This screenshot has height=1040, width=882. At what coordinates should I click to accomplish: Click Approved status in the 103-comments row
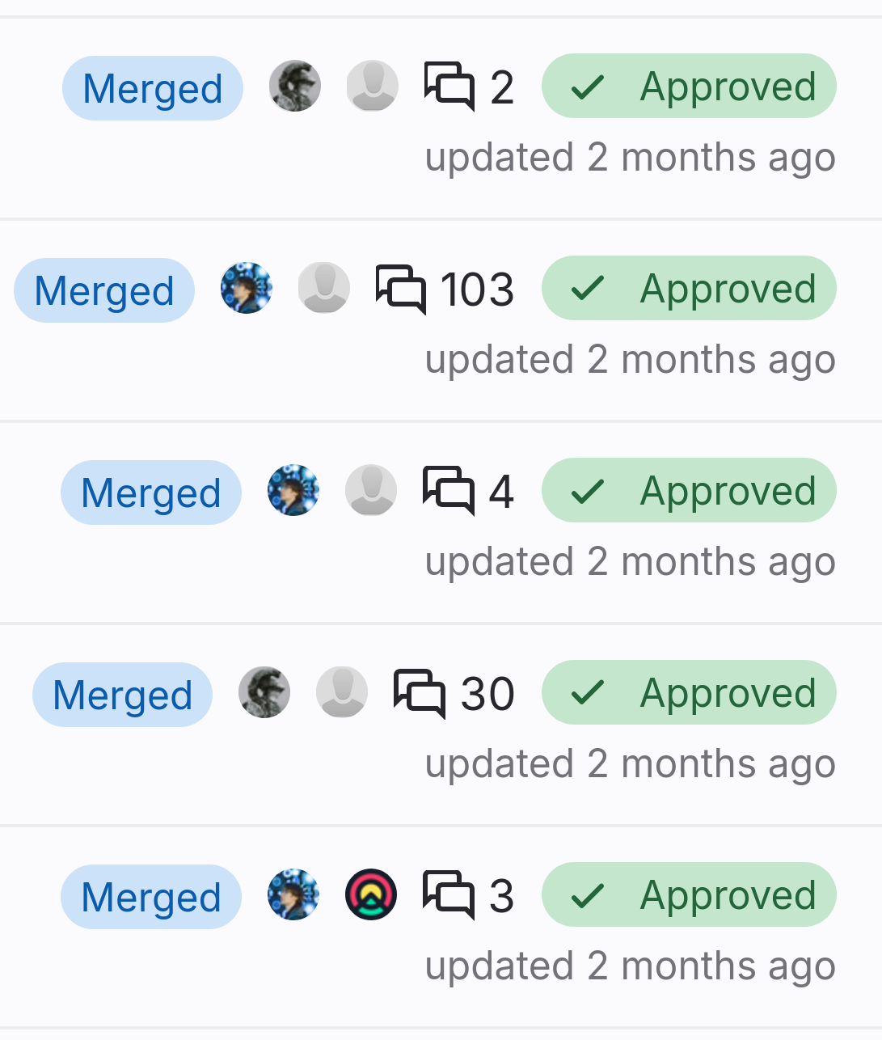click(689, 289)
